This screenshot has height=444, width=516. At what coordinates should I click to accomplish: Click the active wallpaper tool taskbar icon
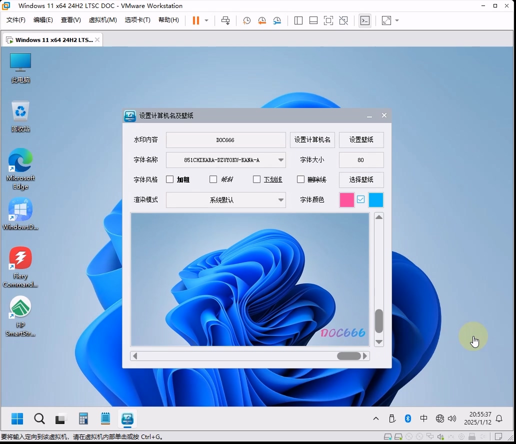tap(127, 418)
